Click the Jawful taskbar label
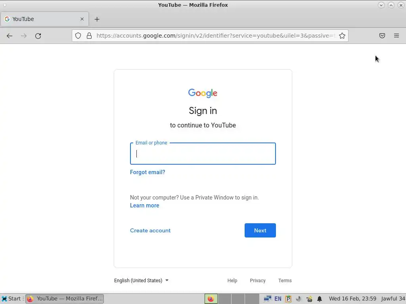Viewport: 406px width, 304px height. 393,299
